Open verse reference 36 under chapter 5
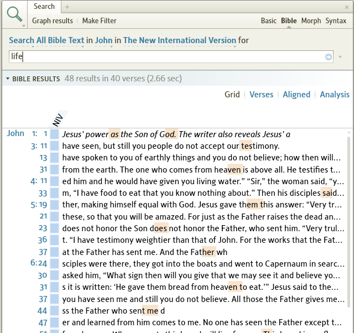This screenshot has width=354, height=333. 43,240
